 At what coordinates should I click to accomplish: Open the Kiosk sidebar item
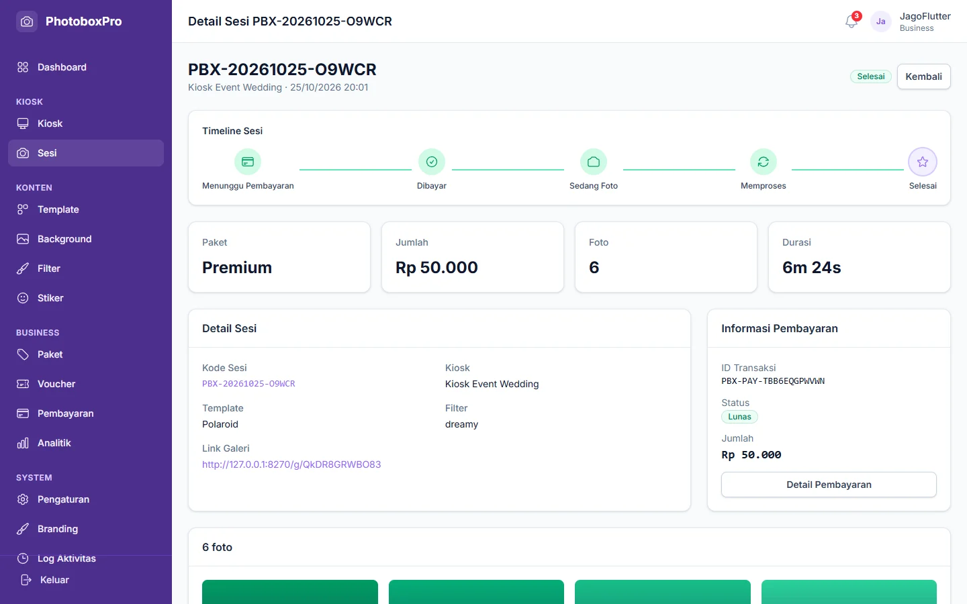(x=86, y=123)
